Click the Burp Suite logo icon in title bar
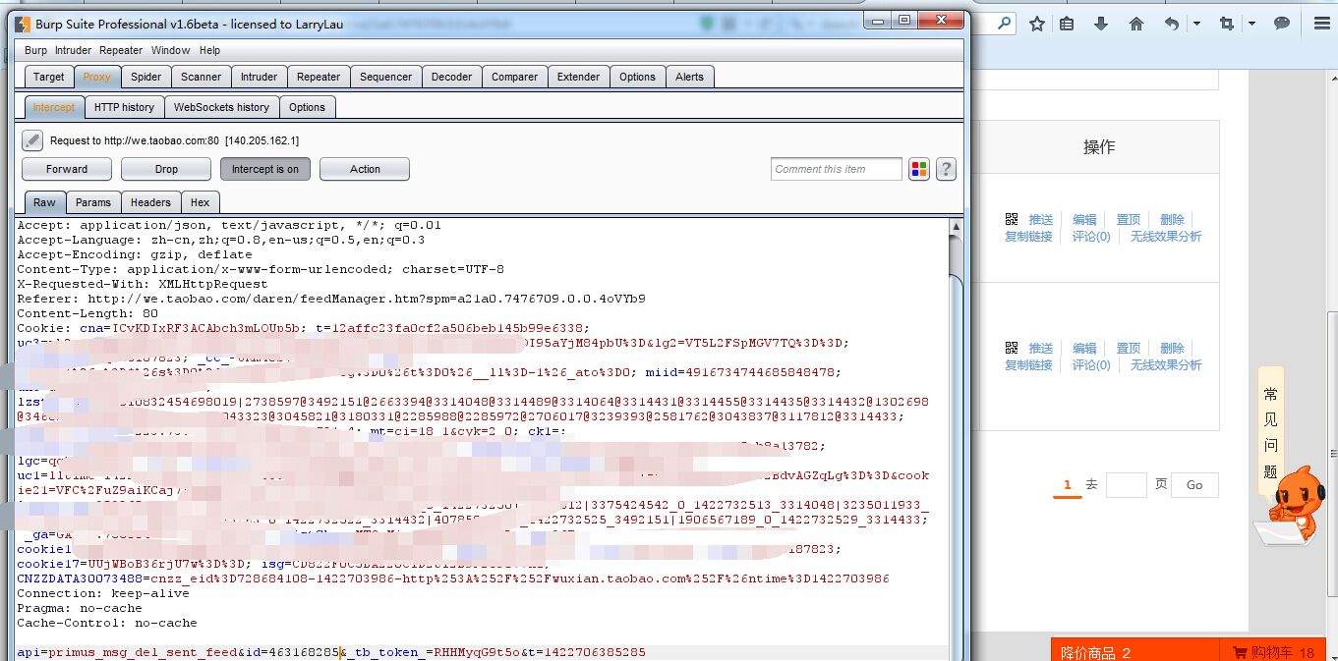Viewport: 1338px width, 661px height. (x=22, y=24)
